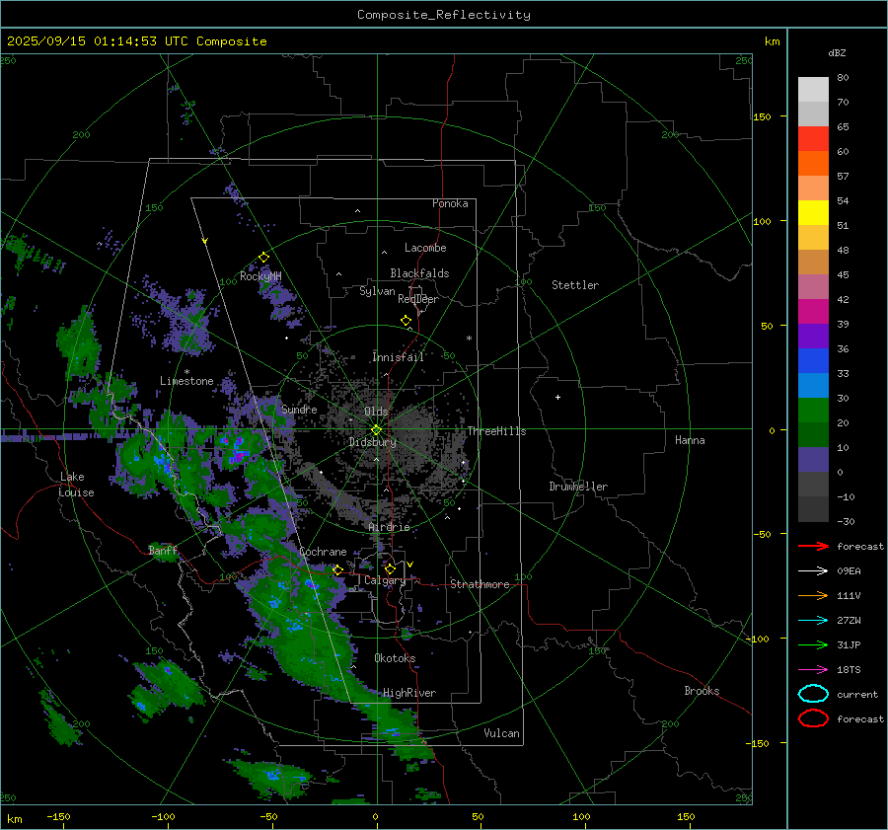Image resolution: width=888 pixels, height=830 pixels.
Task: Click the cyan 27ZW arrow legend icon
Action: 813,621
